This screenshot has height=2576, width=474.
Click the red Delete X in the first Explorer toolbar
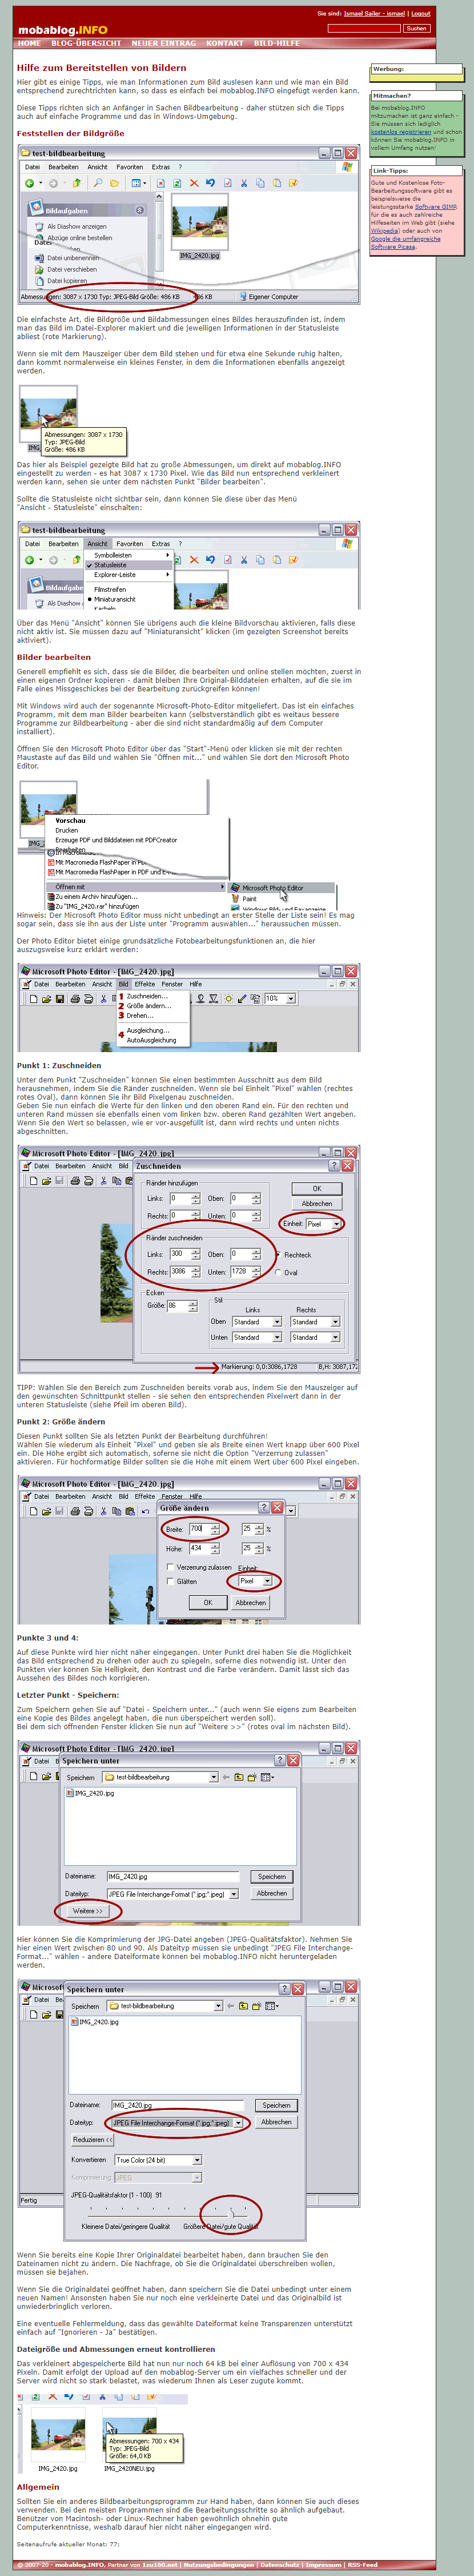[x=194, y=183]
